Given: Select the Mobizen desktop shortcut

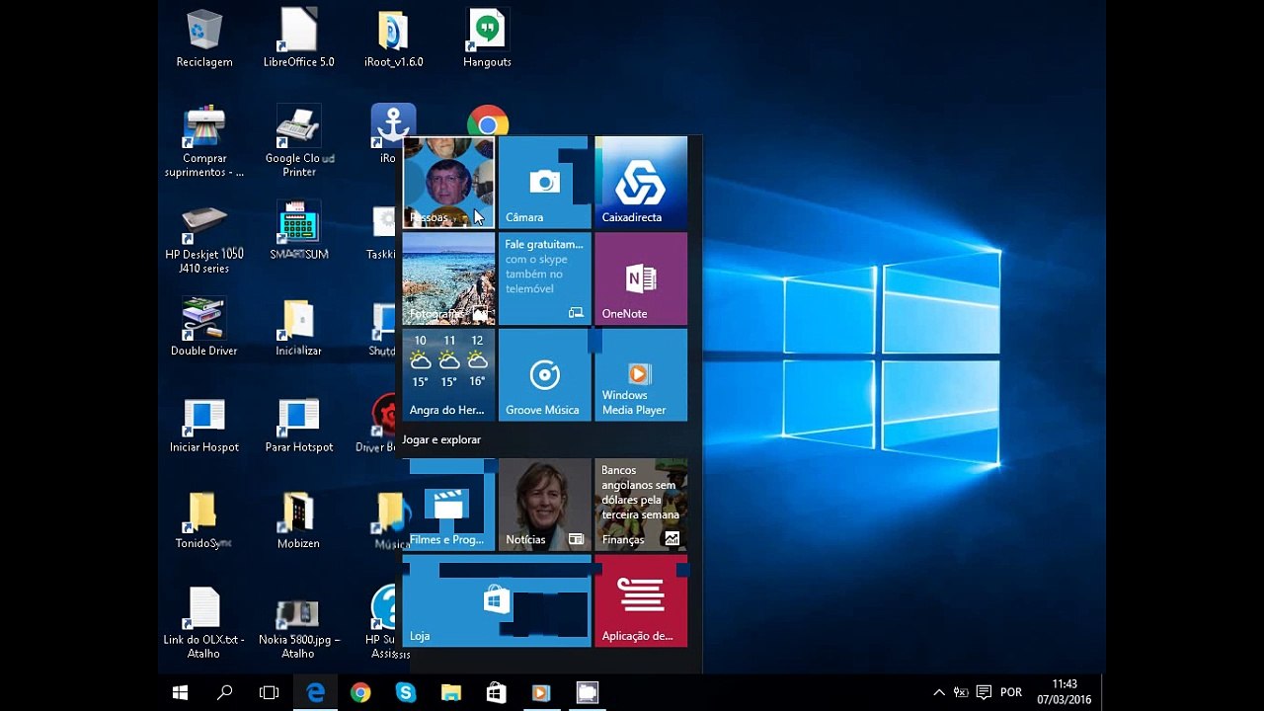Looking at the screenshot, I should 298,520.
